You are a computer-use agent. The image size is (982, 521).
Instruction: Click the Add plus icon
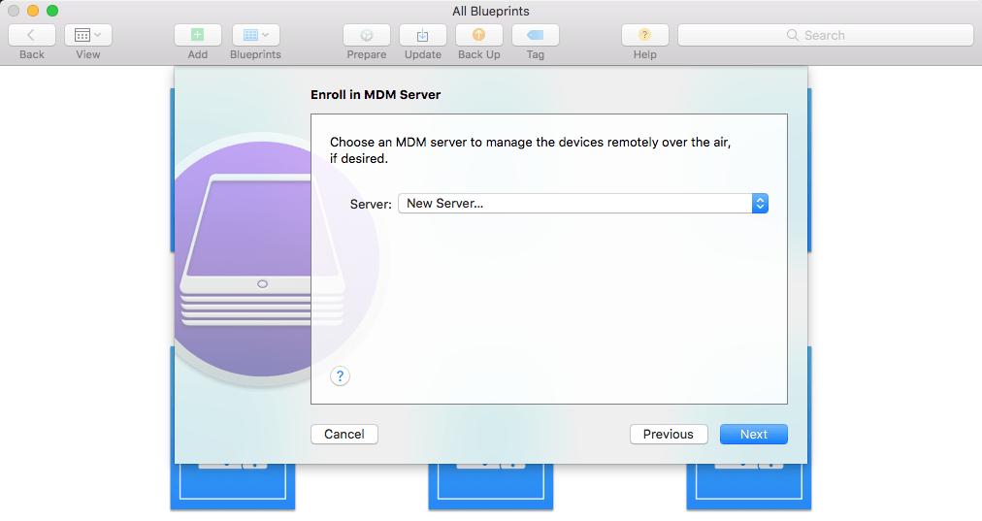(198, 35)
